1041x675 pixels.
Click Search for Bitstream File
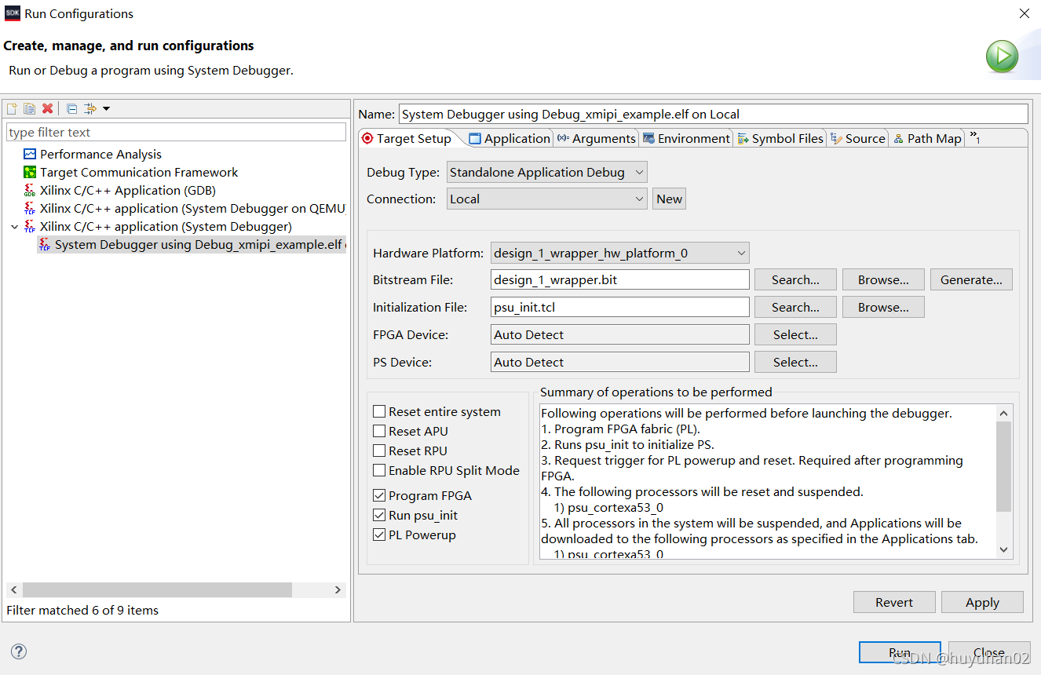795,279
